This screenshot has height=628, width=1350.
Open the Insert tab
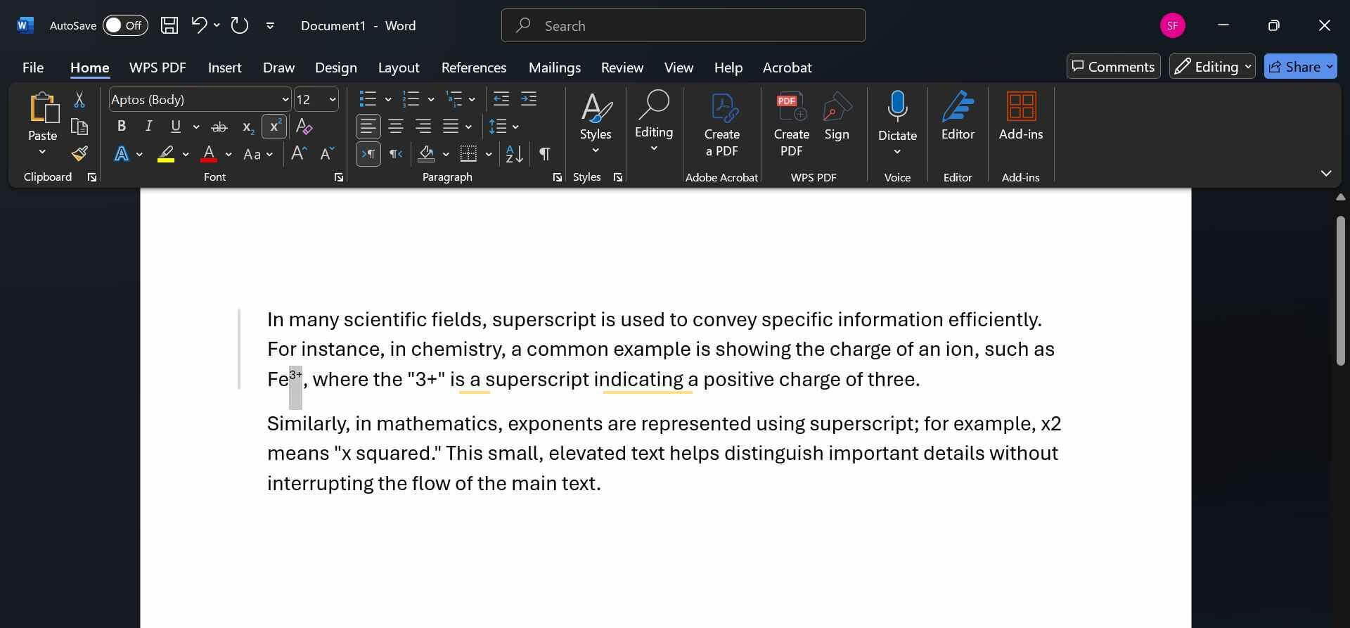point(224,68)
